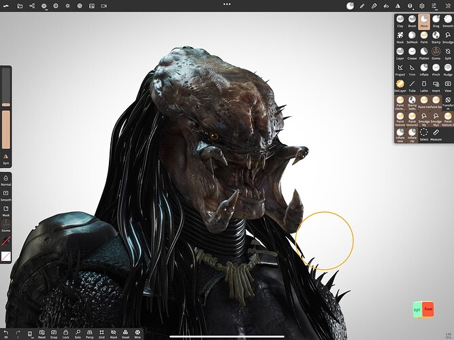Viewport: 454px width, 340px height.
Task: Open the Post process menu
Action: click(x=80, y=6)
